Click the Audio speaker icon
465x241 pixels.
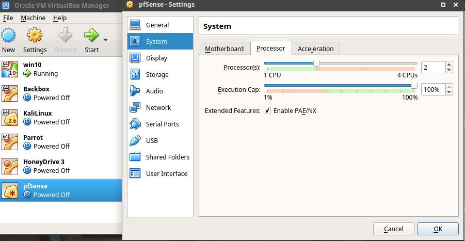tap(135, 91)
